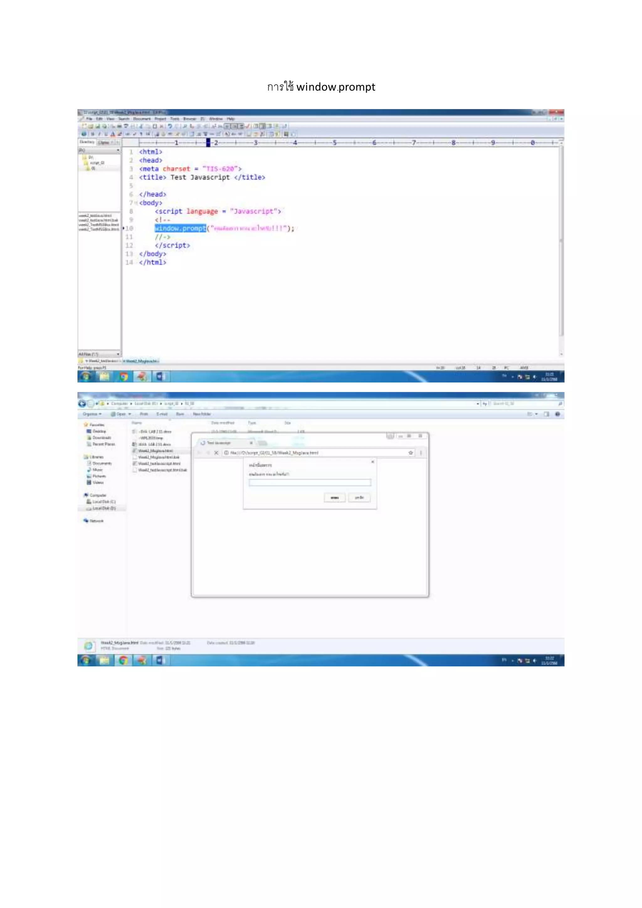Toggle the Week2_testJavascript.html.bak checkbox
Viewport: 642px width, 908px height.
point(134,470)
